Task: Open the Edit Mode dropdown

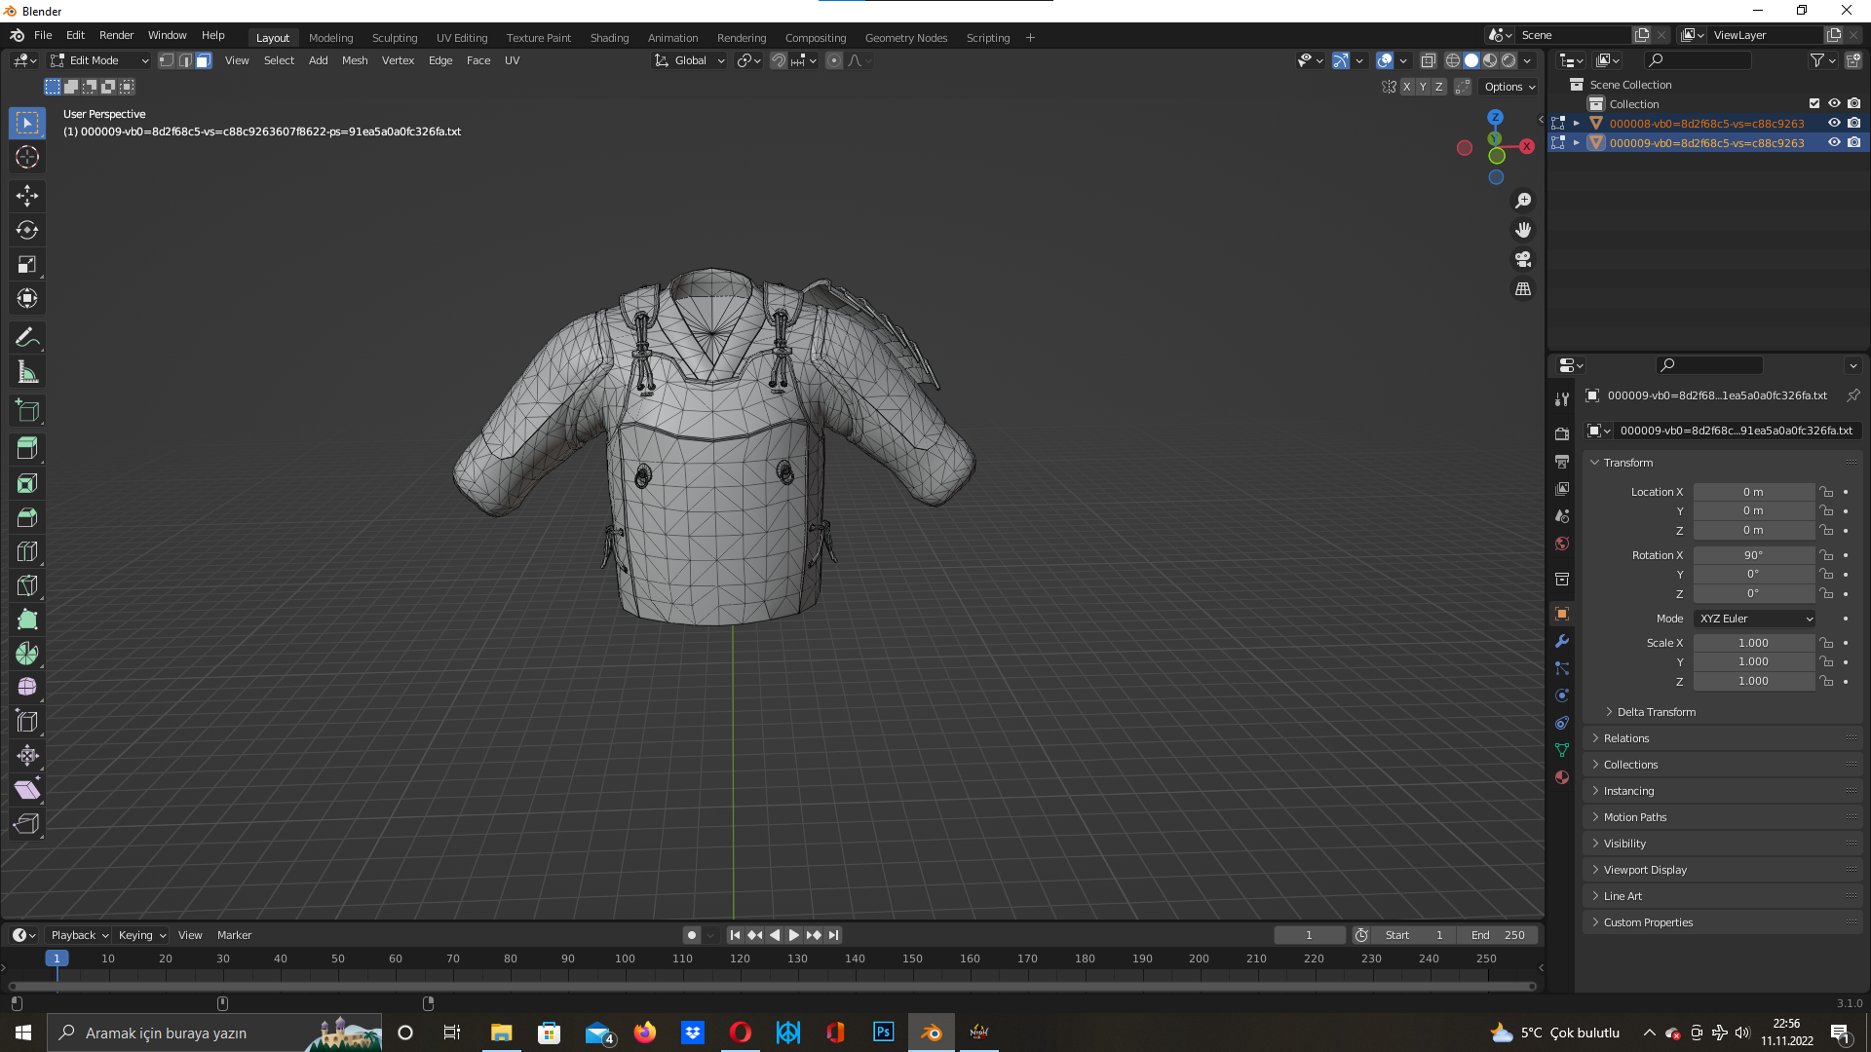Action: [99, 60]
